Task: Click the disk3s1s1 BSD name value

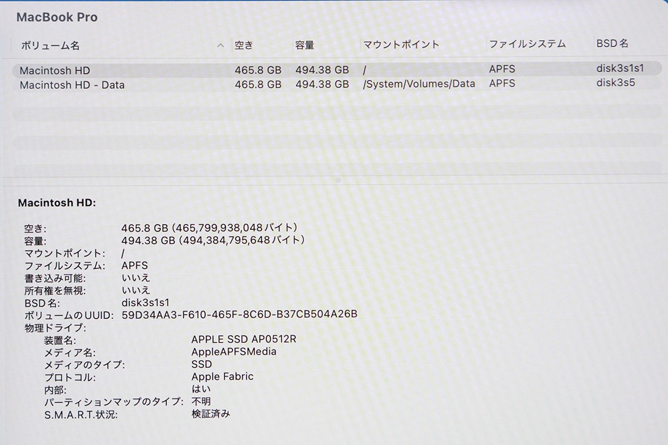Action: click(x=144, y=302)
